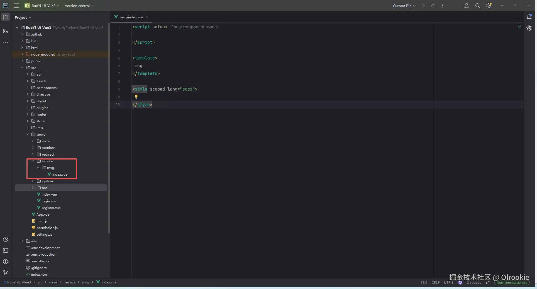This screenshot has height=289, width=537.
Task: Collapse the service folder
Action: point(33,161)
